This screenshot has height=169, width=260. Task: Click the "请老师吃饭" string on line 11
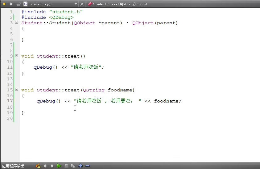[x=86, y=67]
